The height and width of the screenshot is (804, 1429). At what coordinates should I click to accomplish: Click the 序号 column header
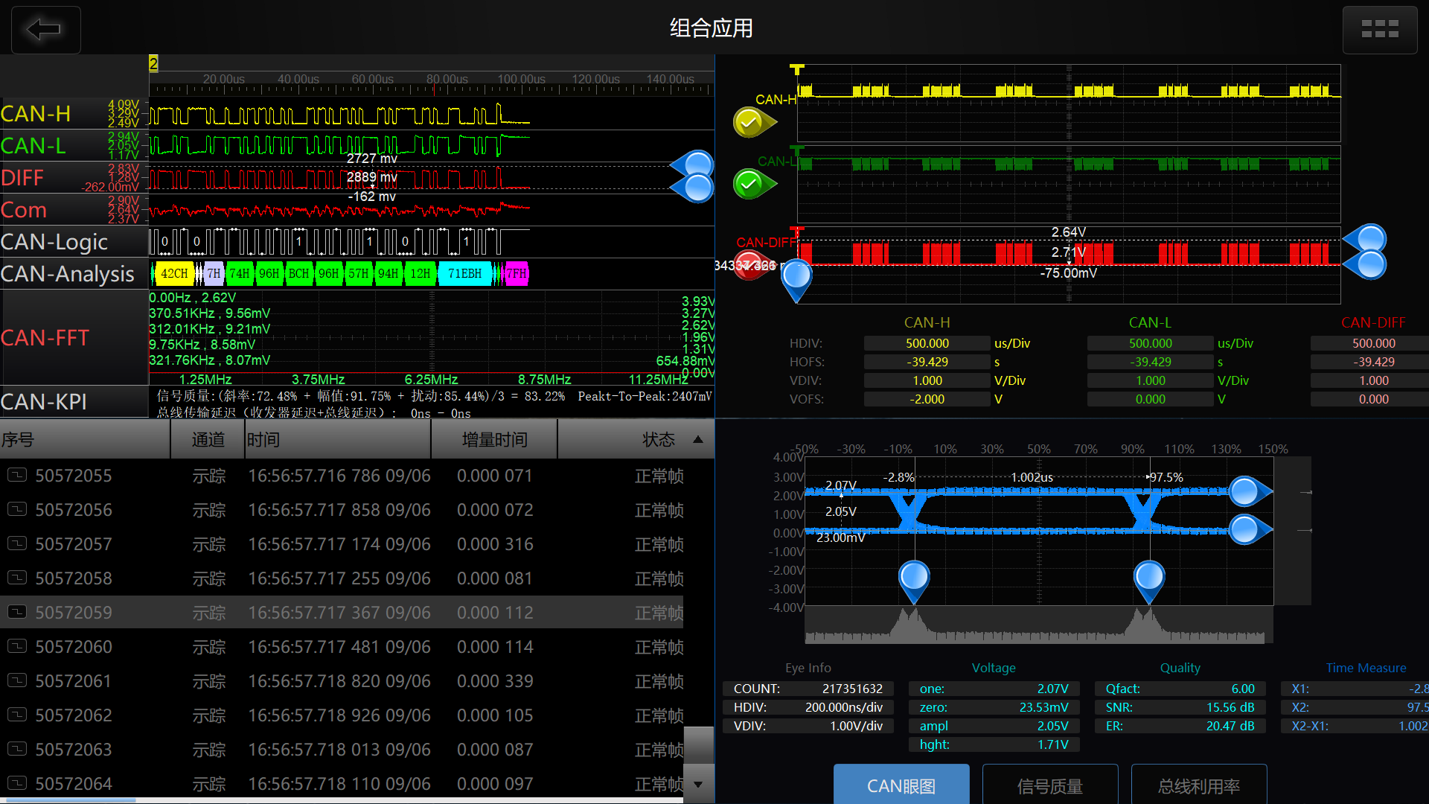tap(85, 439)
